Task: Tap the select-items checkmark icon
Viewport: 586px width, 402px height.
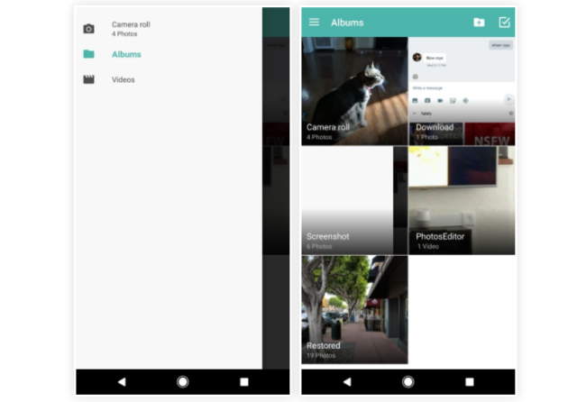Action: click(x=504, y=23)
